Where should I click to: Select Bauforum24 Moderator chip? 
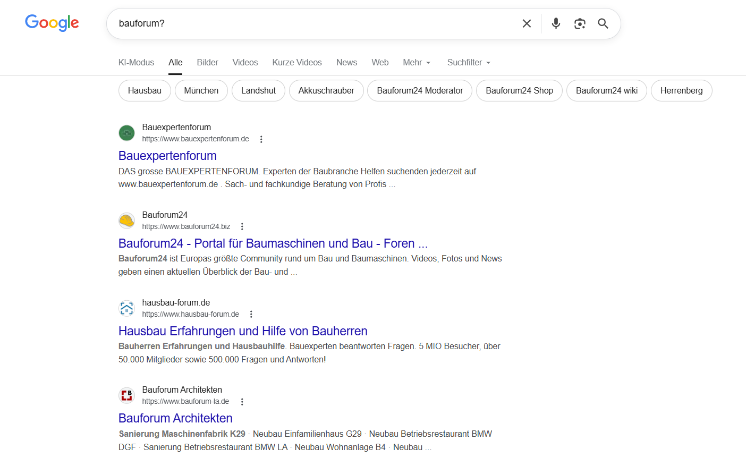[420, 90]
